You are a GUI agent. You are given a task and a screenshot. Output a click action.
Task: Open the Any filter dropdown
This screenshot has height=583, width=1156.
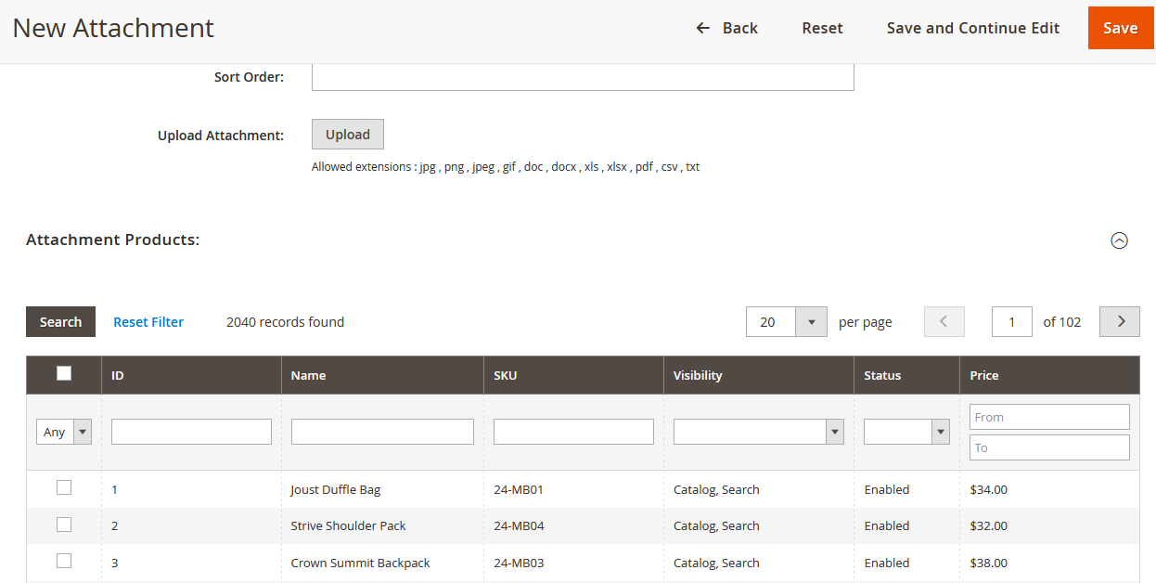64,432
